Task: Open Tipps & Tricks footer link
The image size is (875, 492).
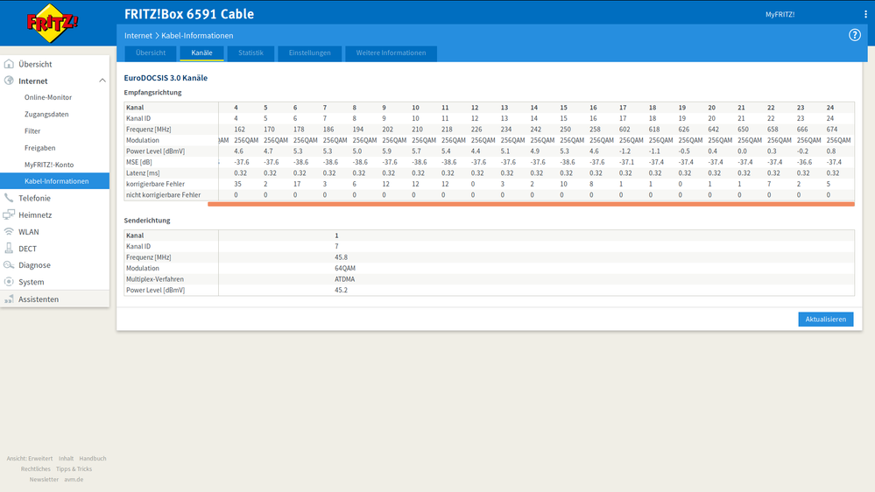Action: coord(74,469)
